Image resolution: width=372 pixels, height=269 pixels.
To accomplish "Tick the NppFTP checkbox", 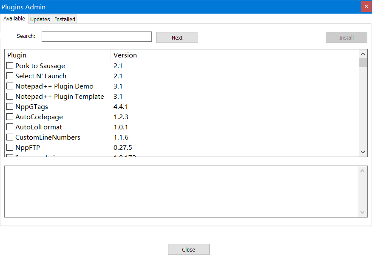I will click(x=10, y=147).
